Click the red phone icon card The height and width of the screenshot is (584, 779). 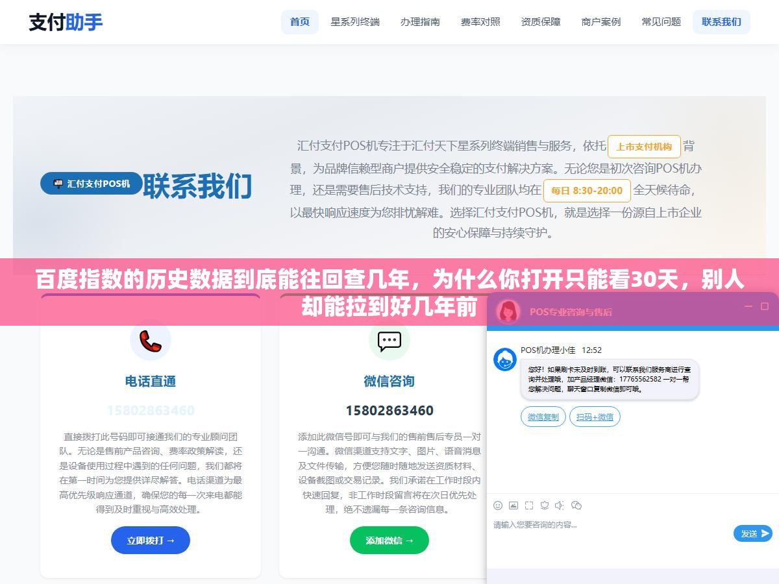click(151, 339)
